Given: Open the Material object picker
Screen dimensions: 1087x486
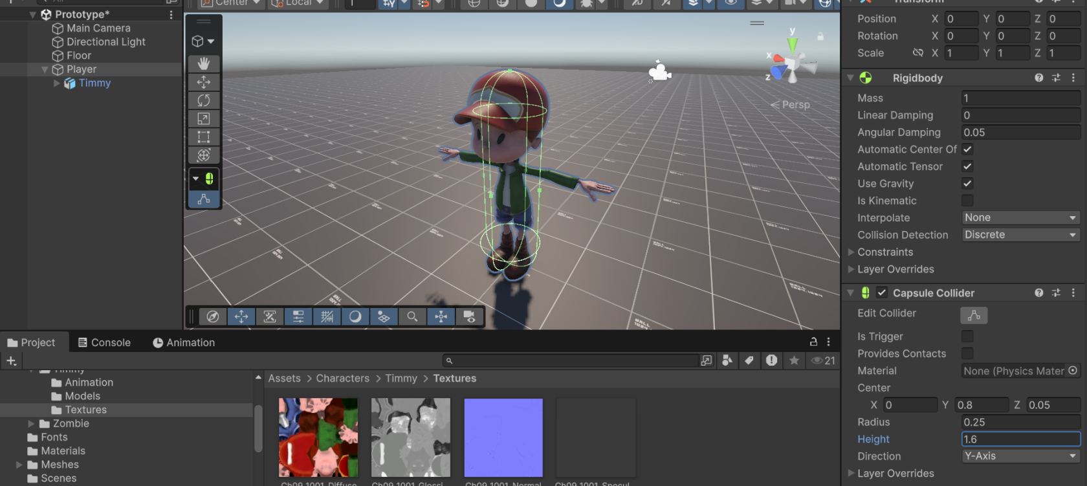Looking at the screenshot, I should point(1073,371).
